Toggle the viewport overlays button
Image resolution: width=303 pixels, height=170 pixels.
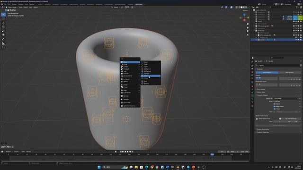(x=232, y=8)
